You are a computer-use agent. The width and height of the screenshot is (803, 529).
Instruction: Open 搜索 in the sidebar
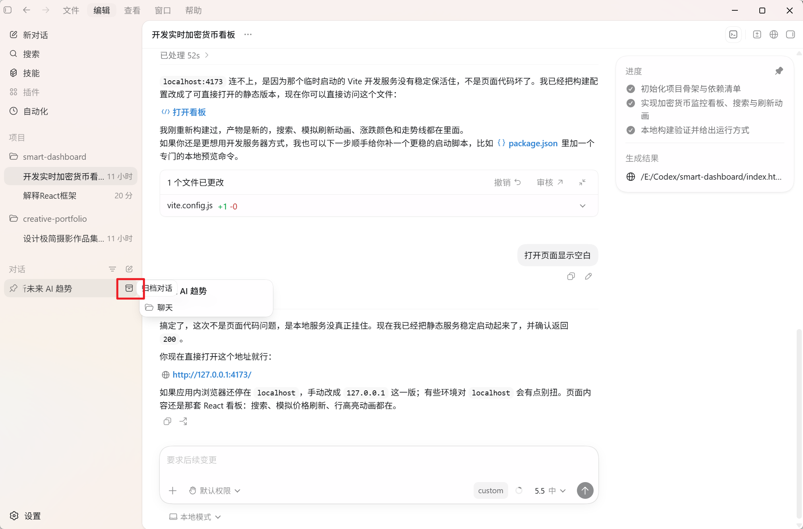[x=71, y=54]
